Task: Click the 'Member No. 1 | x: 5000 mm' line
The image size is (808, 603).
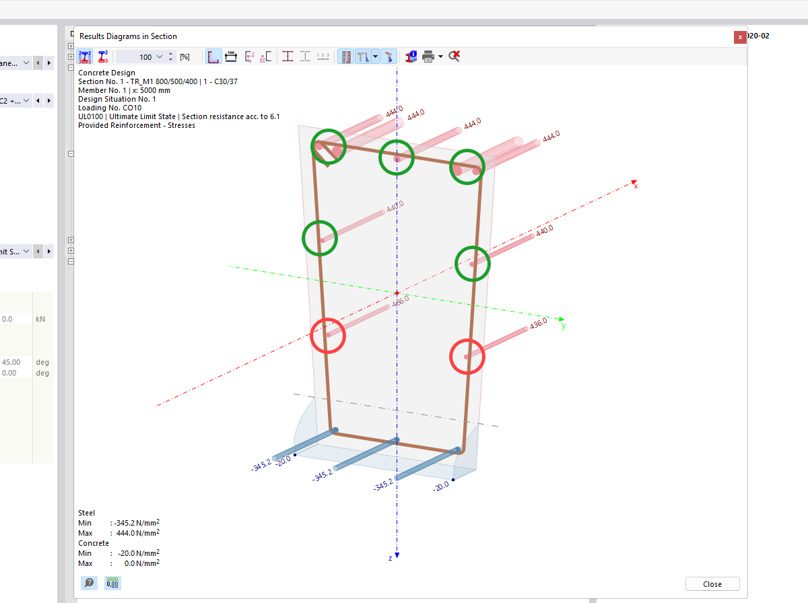Action: pyautogui.click(x=124, y=90)
